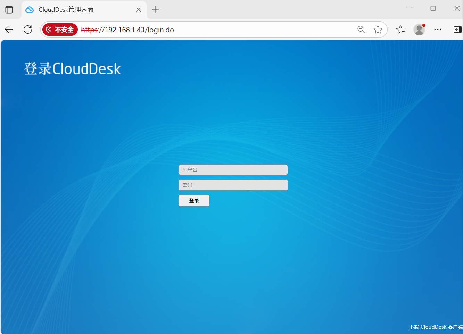
Task: Open the zoom magnifier in address bar
Action: 361,30
